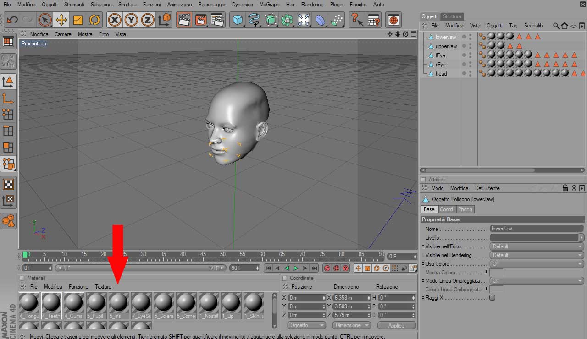This screenshot has height=339, width=587.
Task: Open the viewport Camere menu
Action: coord(63,34)
